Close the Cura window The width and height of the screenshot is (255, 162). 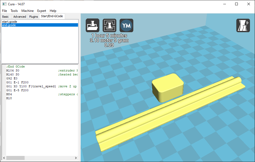[x=248, y=4]
